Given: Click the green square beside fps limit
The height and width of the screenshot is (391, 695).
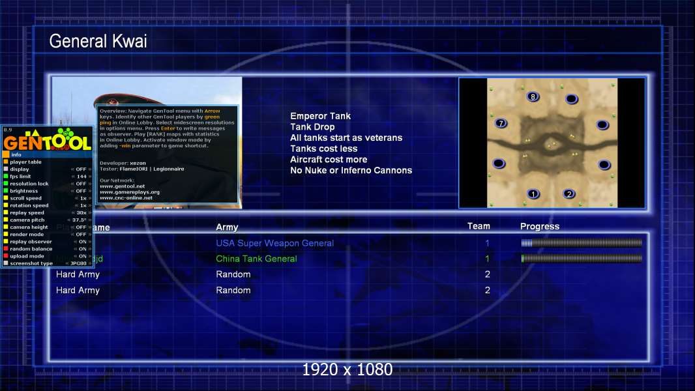Looking at the screenshot, I should pos(6,176).
